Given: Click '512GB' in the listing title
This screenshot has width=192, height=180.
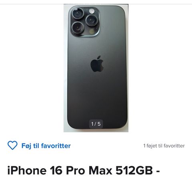Looking at the screenshot, I should pyautogui.click(x=134, y=170).
